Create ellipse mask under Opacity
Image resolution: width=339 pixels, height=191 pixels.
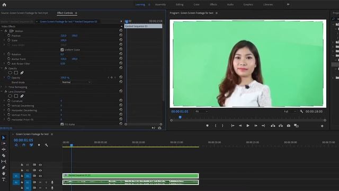[10, 73]
